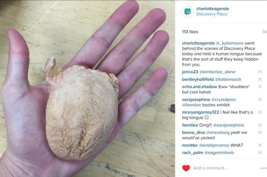Remove bentleyhollifield's comment using X icon
This screenshot has width=267, height=177.
pyautogui.click(x=260, y=79)
